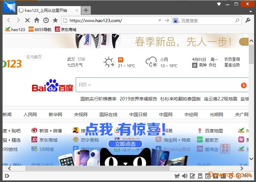The height and width of the screenshot is (182, 256).
Task: Open browsing history clock icon
Action: click(x=46, y=20)
